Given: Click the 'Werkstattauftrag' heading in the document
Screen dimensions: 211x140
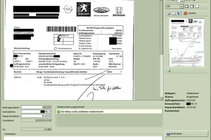Looking at the screenshot, I should [x=22, y=48].
